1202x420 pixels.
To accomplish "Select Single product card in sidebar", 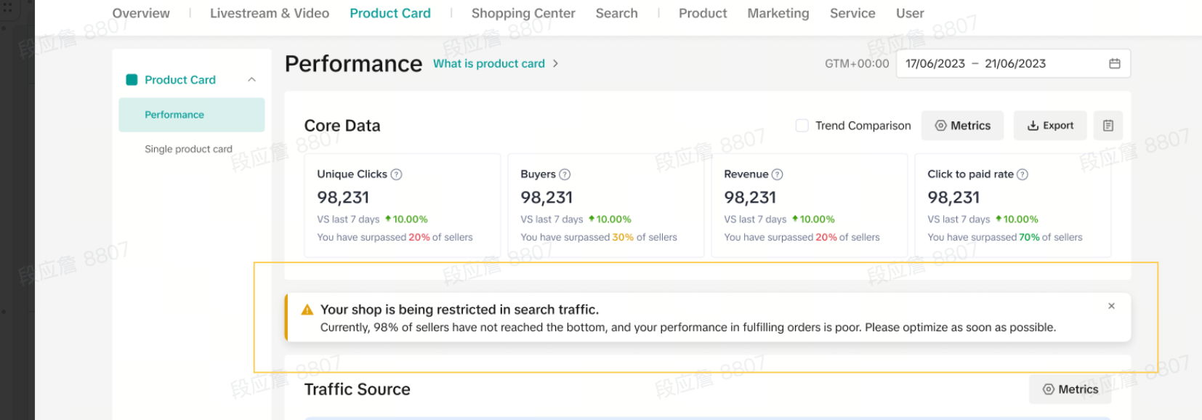I will 188,149.
